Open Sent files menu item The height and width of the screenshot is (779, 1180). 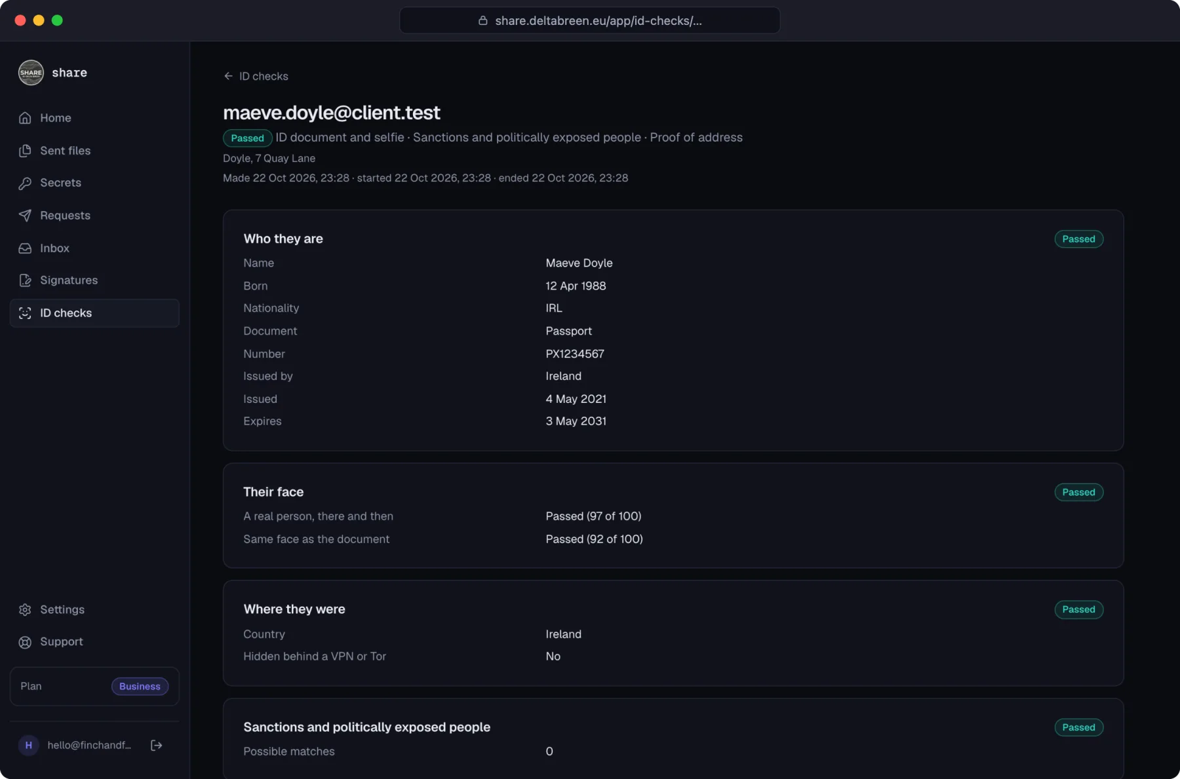click(94, 151)
